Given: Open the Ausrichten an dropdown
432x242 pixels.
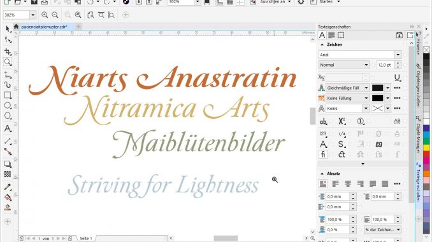Looking at the screenshot, I should 289,2.
